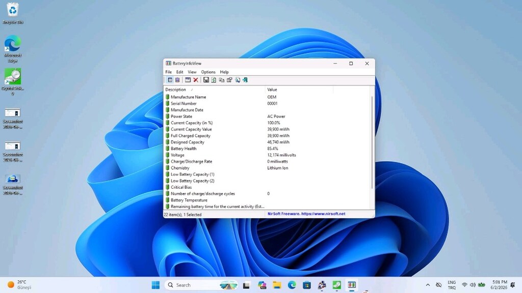Open the View menu
The height and width of the screenshot is (293, 522).
pyautogui.click(x=192, y=72)
